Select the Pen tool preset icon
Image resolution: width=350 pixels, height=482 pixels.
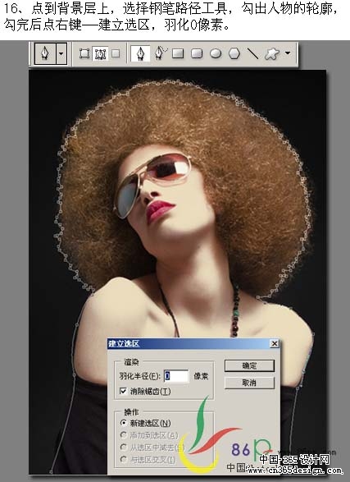point(45,53)
